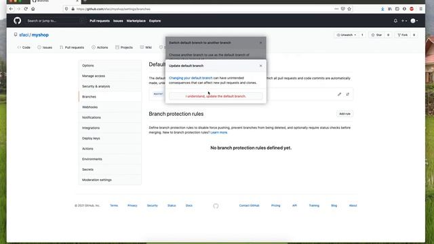Image resolution: width=434 pixels, height=244 pixels.
Task: Open the footer Privacy link
Action: (132, 205)
